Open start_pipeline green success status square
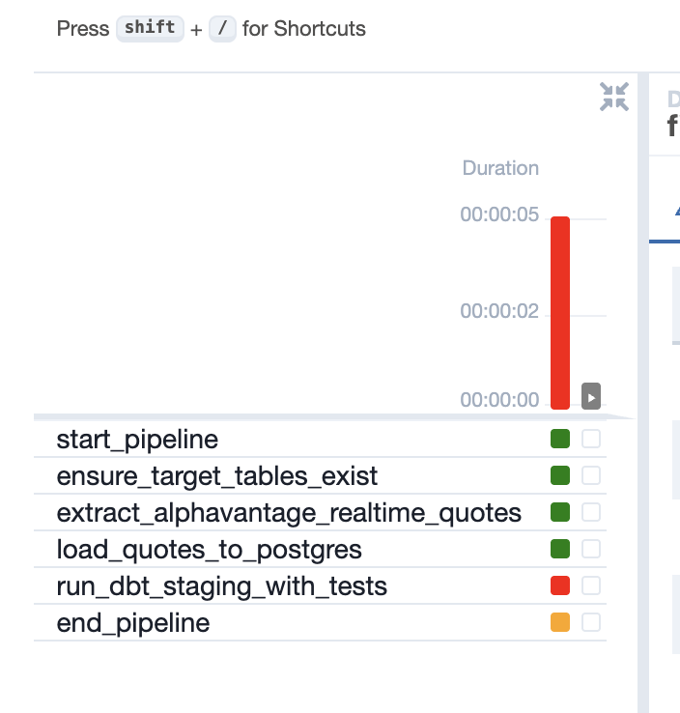The image size is (680, 713). 560,440
